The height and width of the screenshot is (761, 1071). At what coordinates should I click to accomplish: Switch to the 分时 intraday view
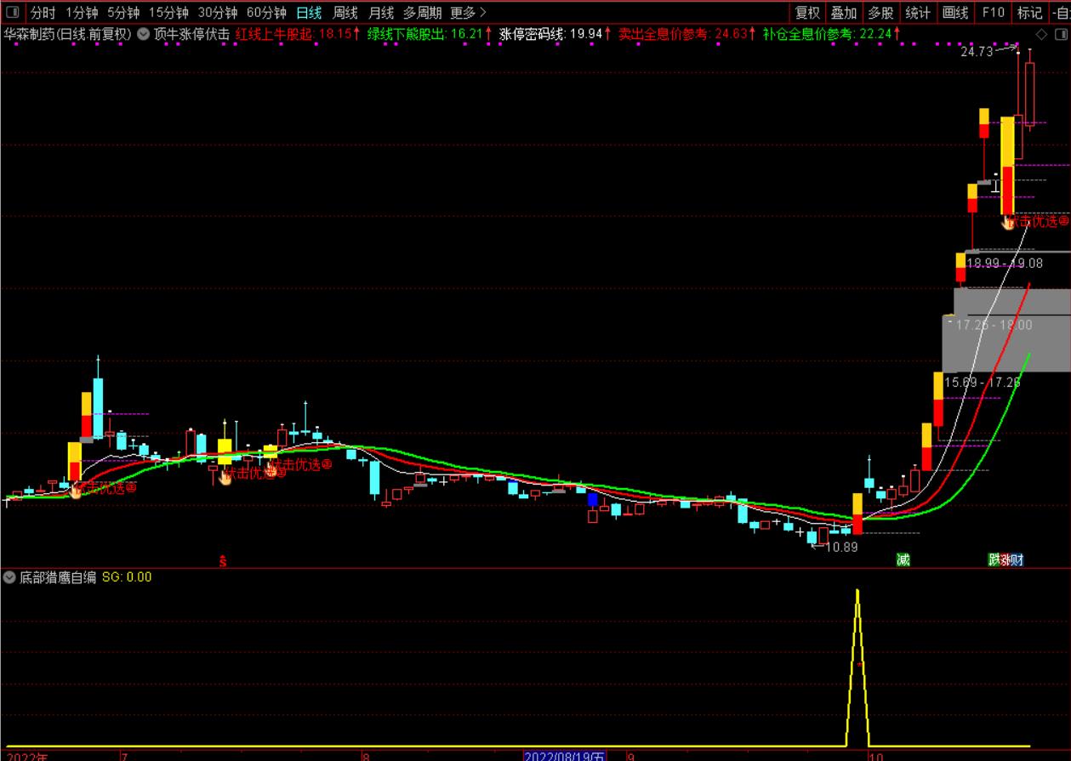tap(43, 13)
